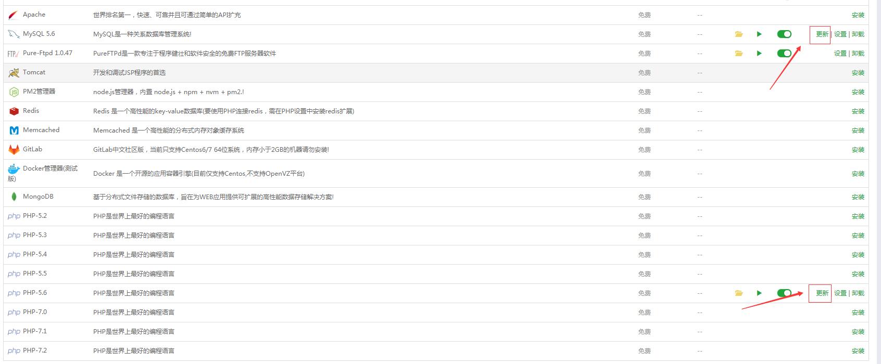Select the Tomcat name text
This screenshot has width=881, height=364.
34,72
